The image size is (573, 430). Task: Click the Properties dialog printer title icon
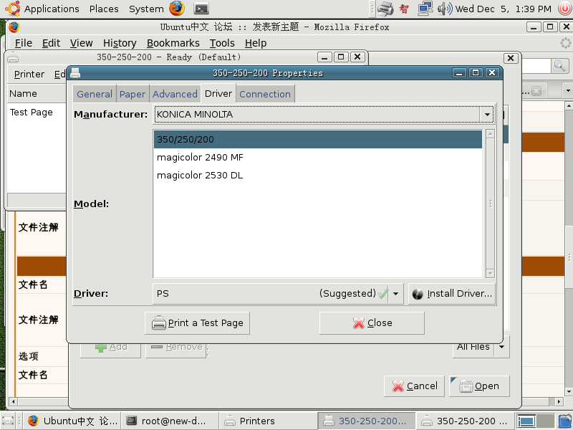point(75,73)
